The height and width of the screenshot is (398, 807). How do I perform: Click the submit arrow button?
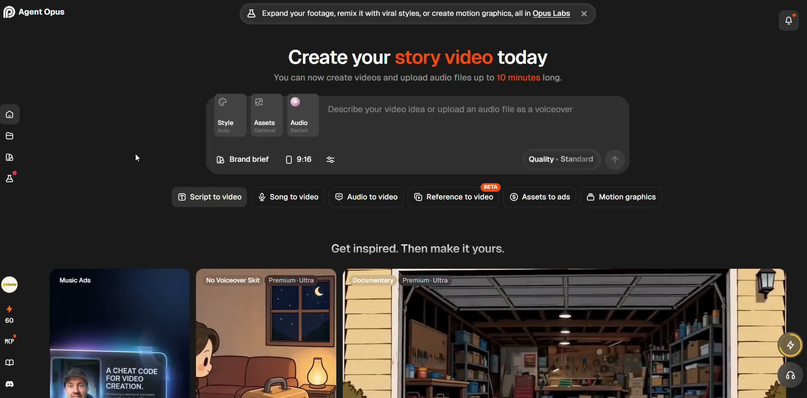point(615,160)
